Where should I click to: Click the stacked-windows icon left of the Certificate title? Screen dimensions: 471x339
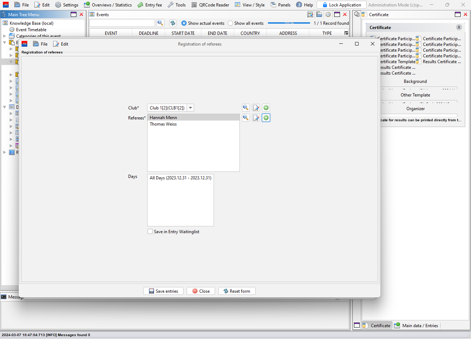tap(357, 14)
